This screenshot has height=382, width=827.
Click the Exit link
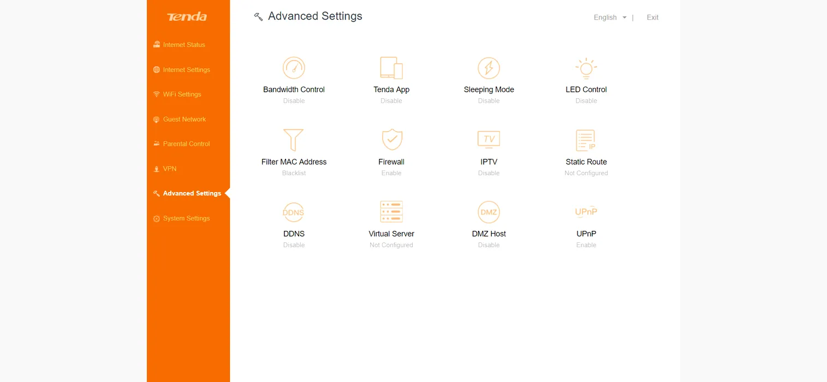click(x=652, y=17)
